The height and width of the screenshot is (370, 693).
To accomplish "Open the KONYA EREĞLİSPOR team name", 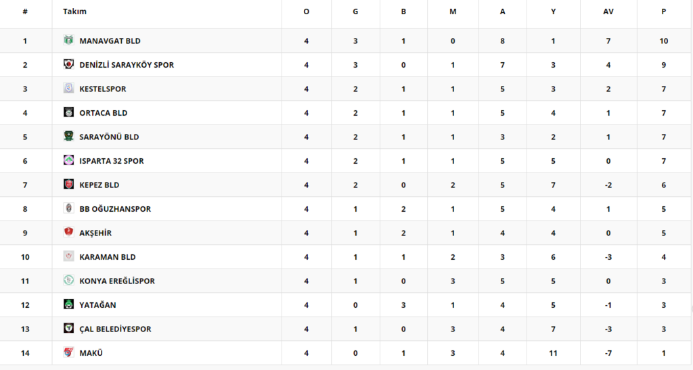I will pyautogui.click(x=117, y=281).
